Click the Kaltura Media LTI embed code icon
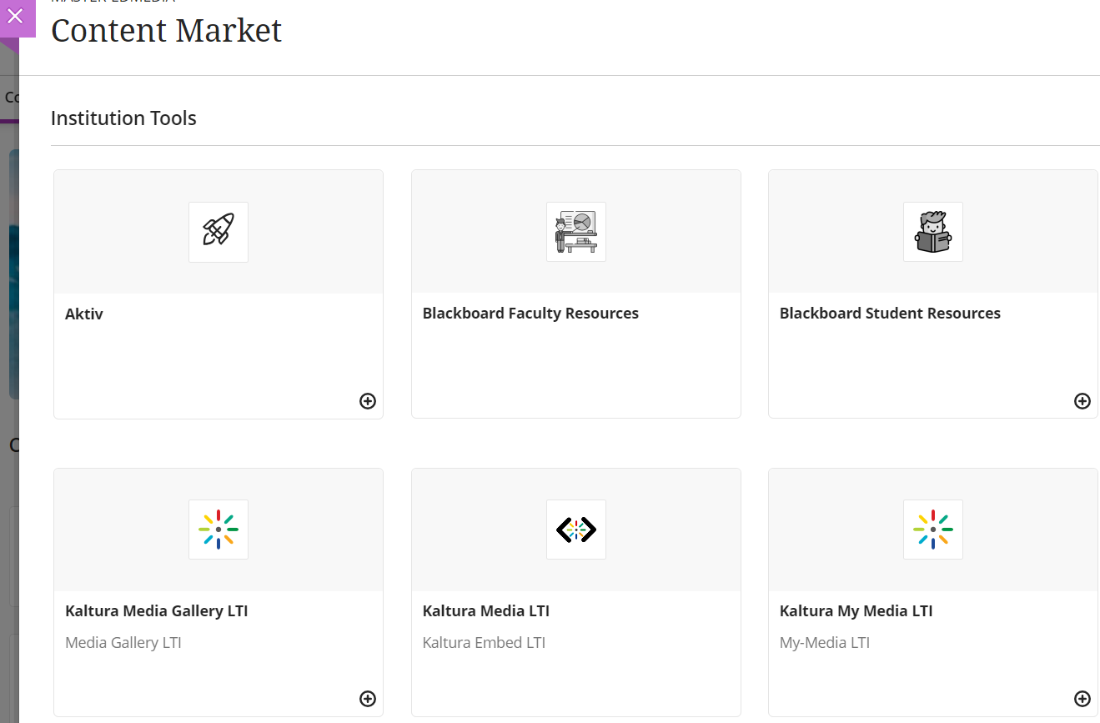Image resolution: width=1100 pixels, height=723 pixels. [575, 530]
